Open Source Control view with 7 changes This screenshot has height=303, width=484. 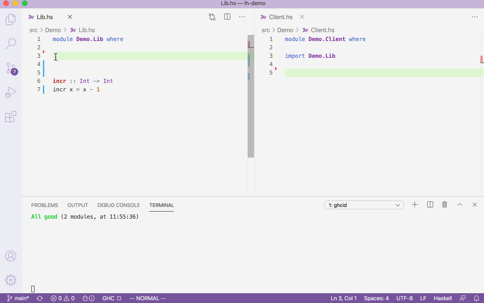coord(11,68)
